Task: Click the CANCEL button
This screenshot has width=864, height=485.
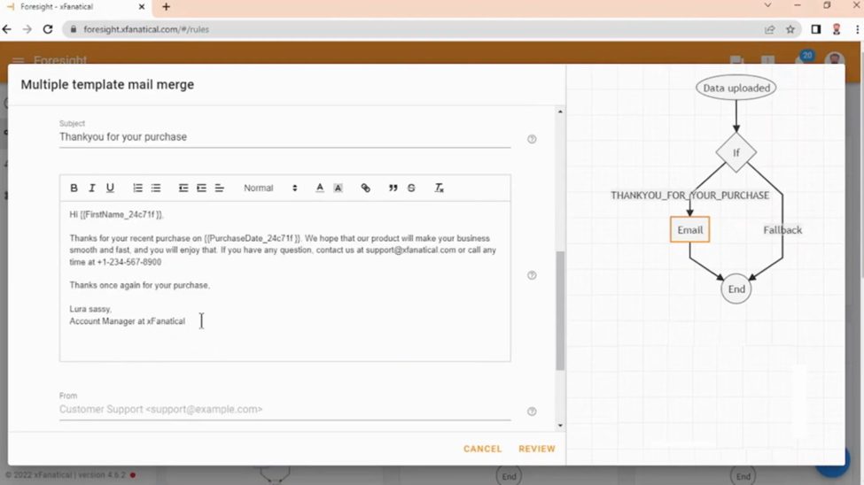Action: [x=483, y=449]
